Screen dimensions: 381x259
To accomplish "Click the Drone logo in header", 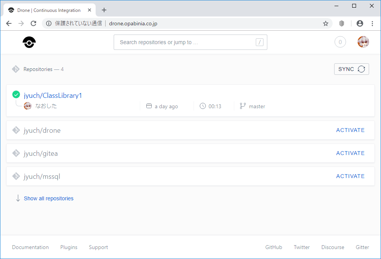I will point(29,42).
